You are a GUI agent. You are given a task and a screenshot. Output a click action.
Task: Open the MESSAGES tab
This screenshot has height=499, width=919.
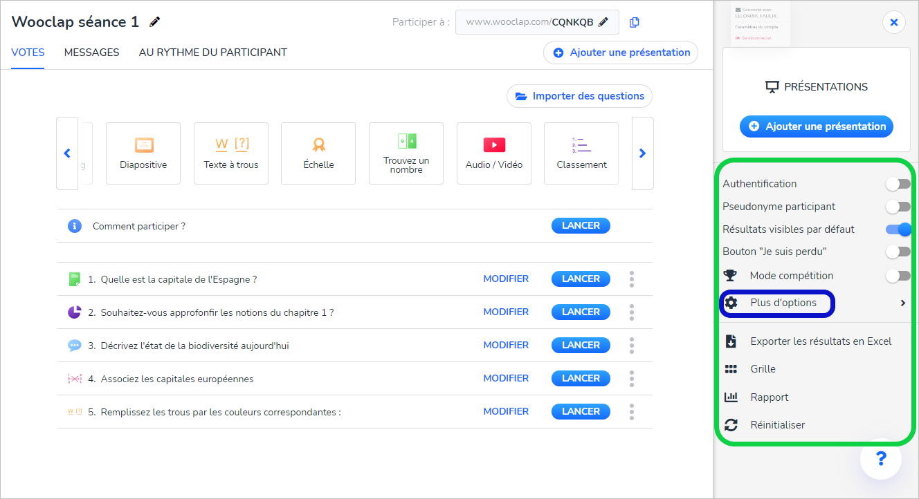[x=91, y=53]
